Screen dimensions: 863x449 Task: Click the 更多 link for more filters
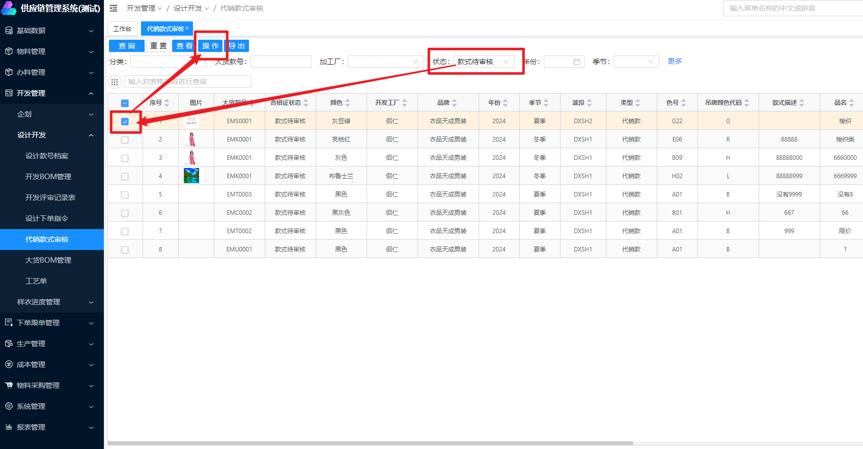(675, 61)
